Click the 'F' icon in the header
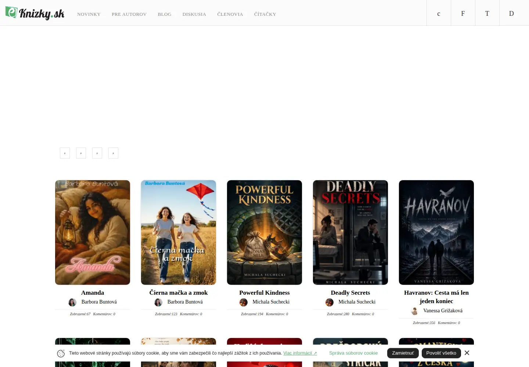This screenshot has width=529, height=367. (x=463, y=13)
